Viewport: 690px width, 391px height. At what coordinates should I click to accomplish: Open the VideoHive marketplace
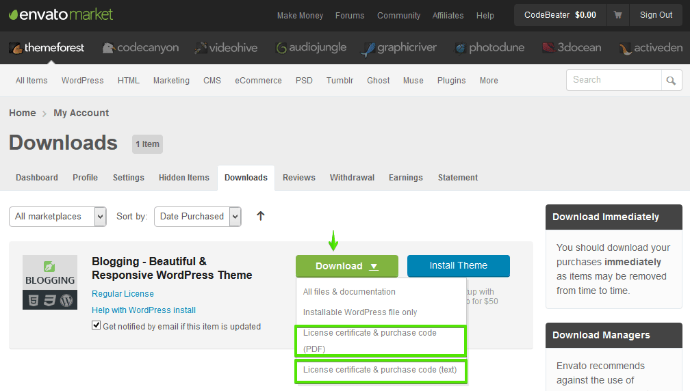226,48
